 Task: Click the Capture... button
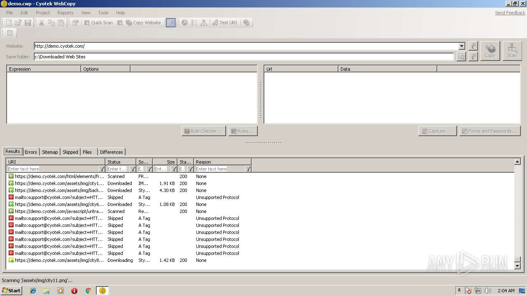(437, 131)
